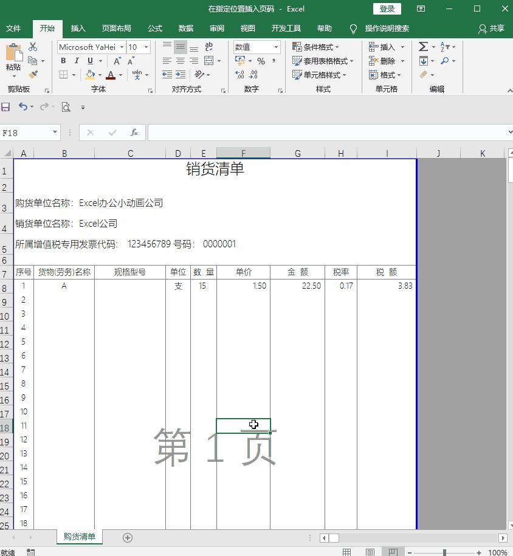Click the new sheet (+) button
Image resolution: width=513 pixels, height=556 pixels.
126,537
